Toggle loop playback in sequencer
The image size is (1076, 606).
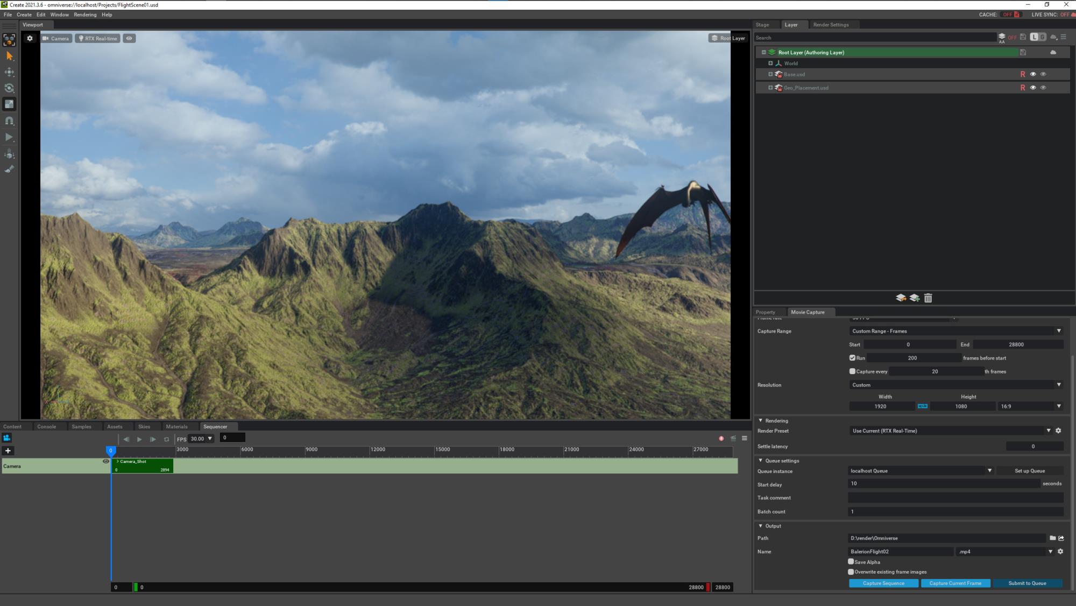166,439
